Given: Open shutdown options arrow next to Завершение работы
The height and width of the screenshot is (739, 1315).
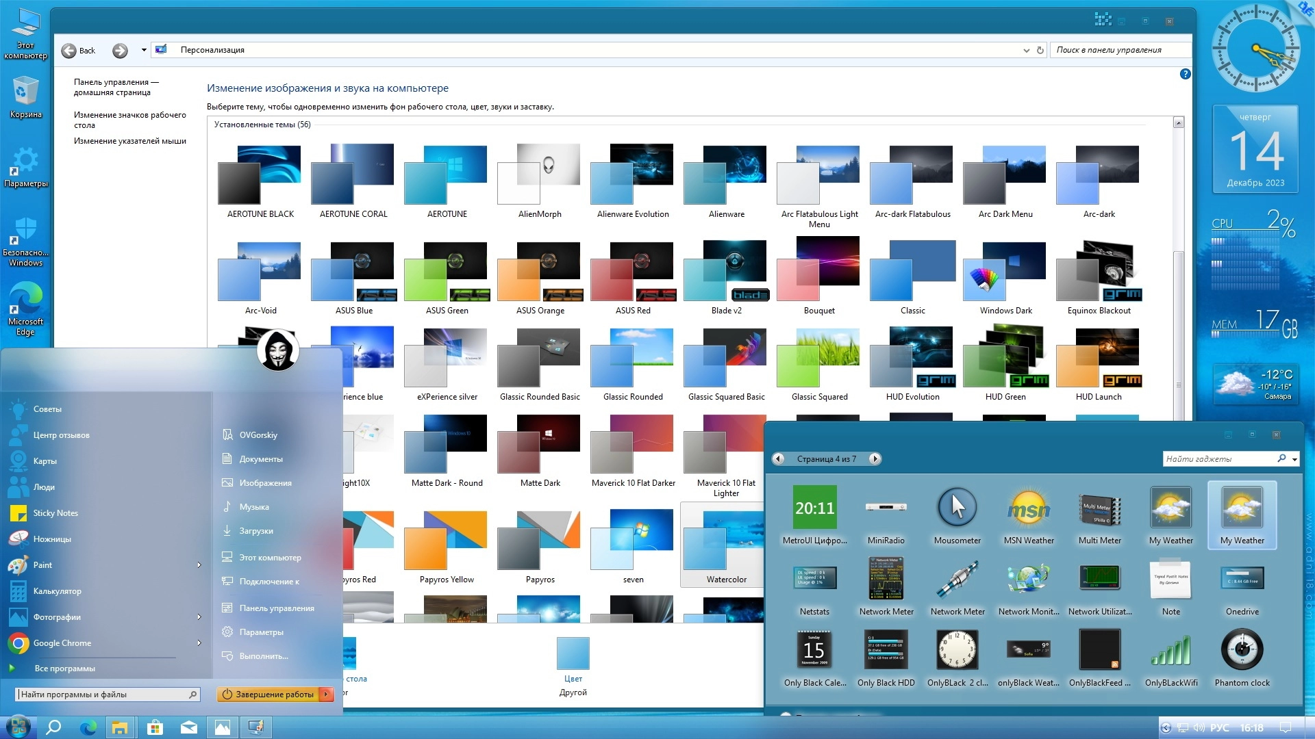Looking at the screenshot, I should click(327, 695).
